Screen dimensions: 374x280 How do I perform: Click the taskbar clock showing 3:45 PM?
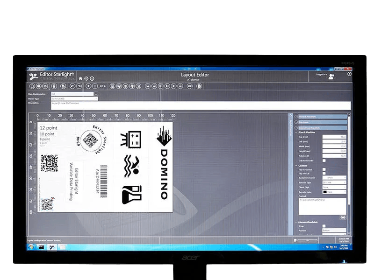(344, 247)
